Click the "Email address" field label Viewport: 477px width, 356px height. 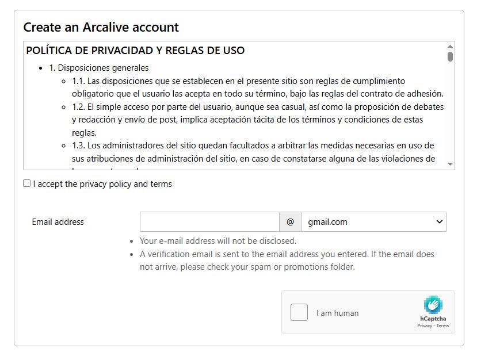pos(58,222)
